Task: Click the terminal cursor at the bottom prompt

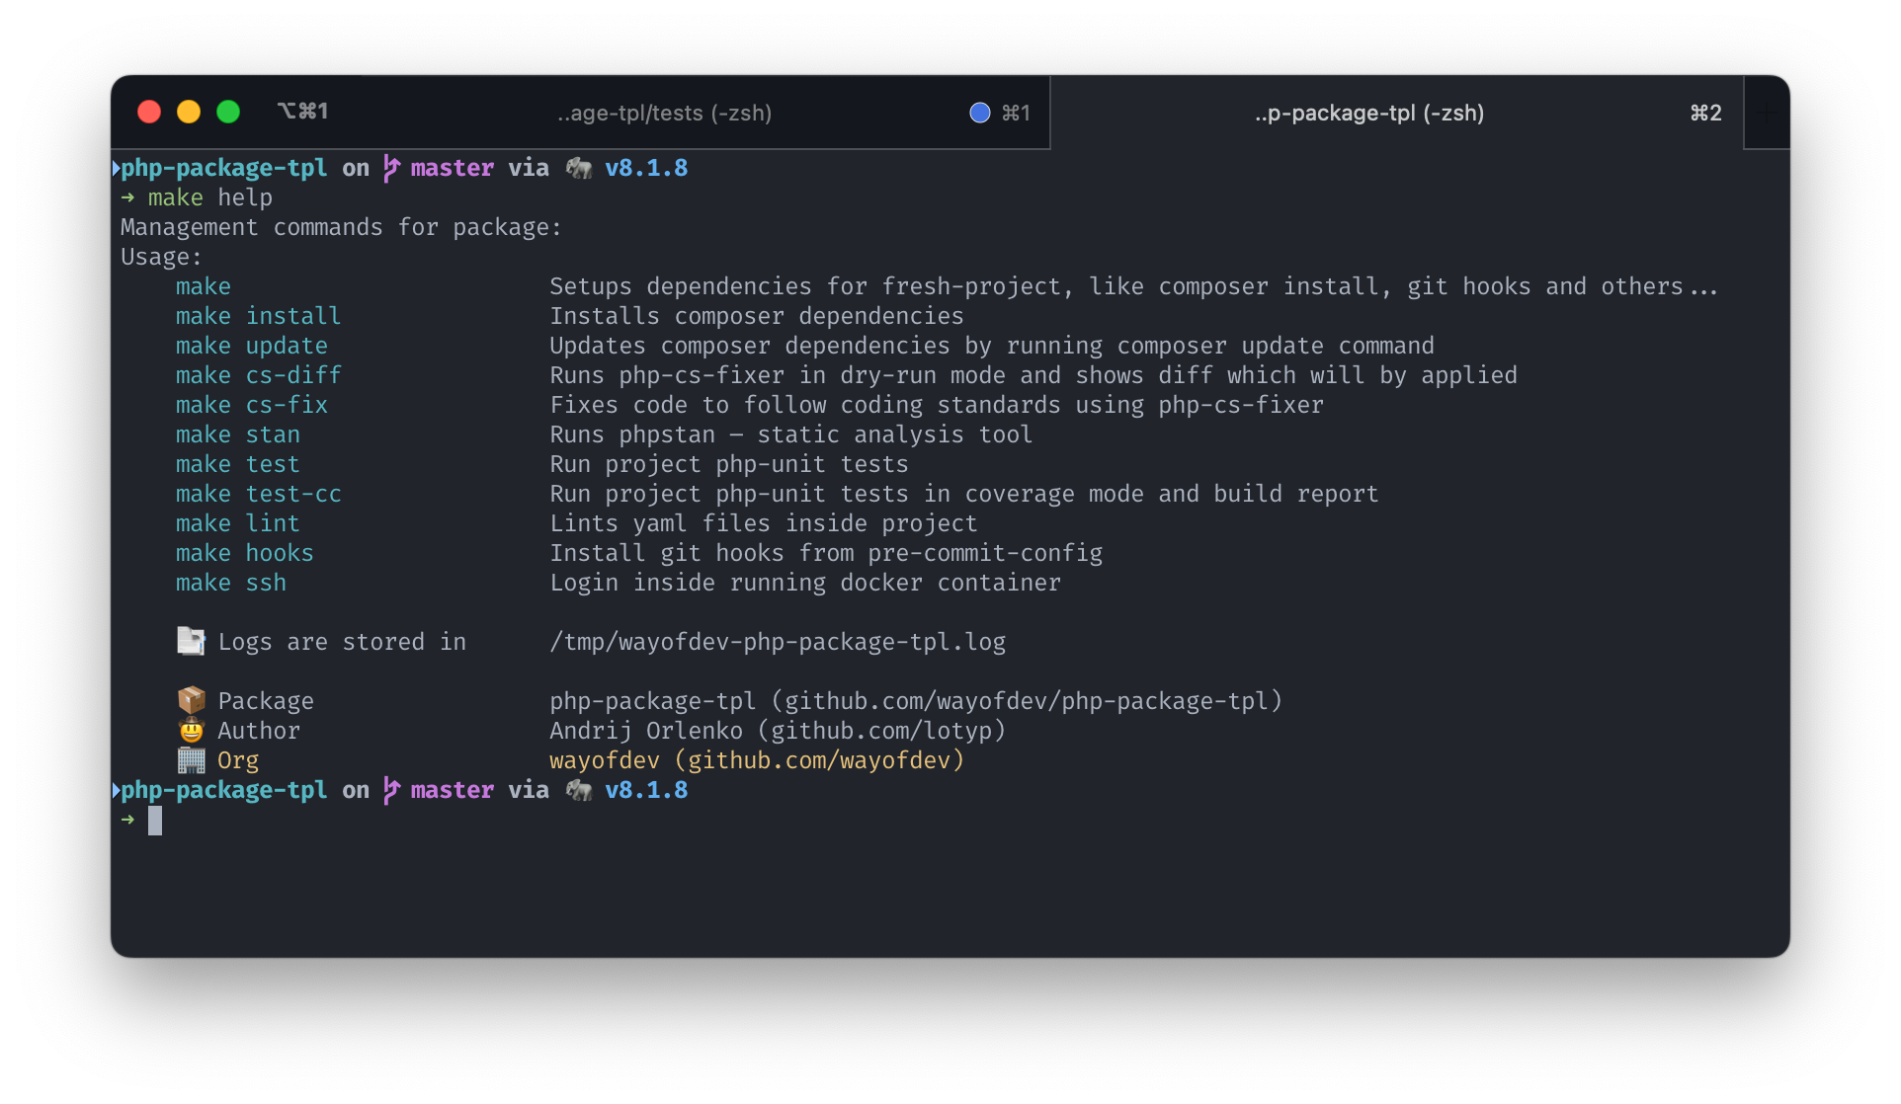Action: click(155, 820)
